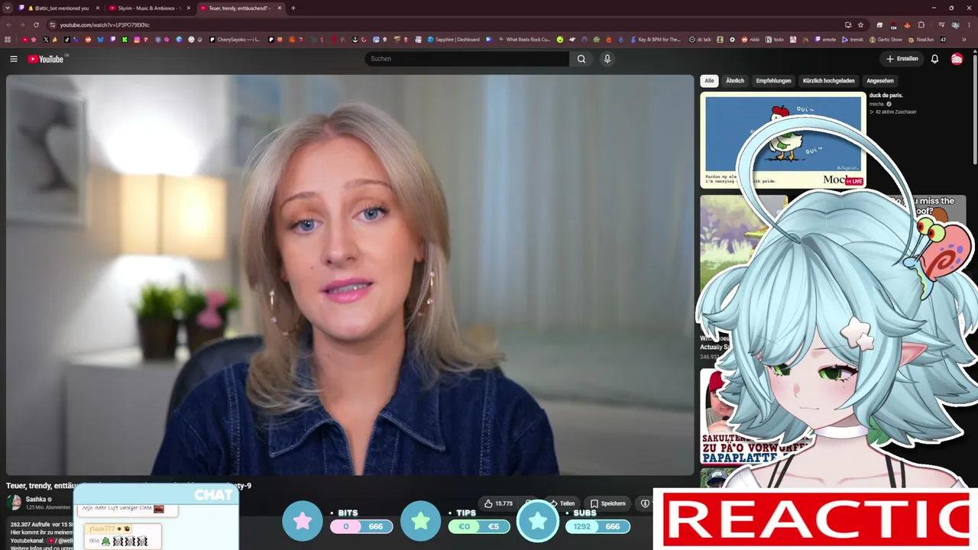The image size is (978, 550).
Task: Open the X (Twitter) bookmark icon
Action: click(46, 39)
